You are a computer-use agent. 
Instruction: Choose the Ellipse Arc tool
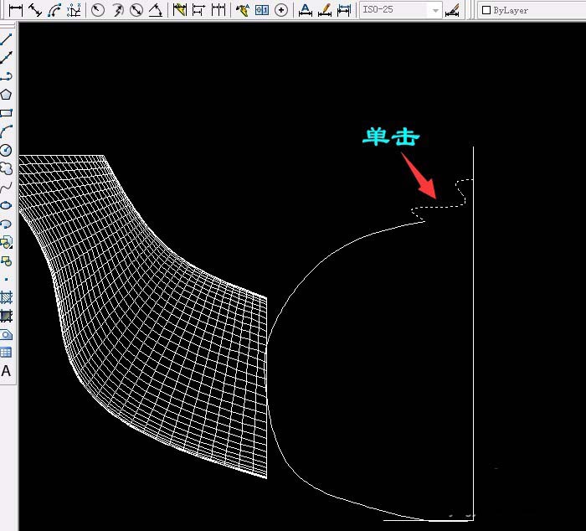[6, 224]
